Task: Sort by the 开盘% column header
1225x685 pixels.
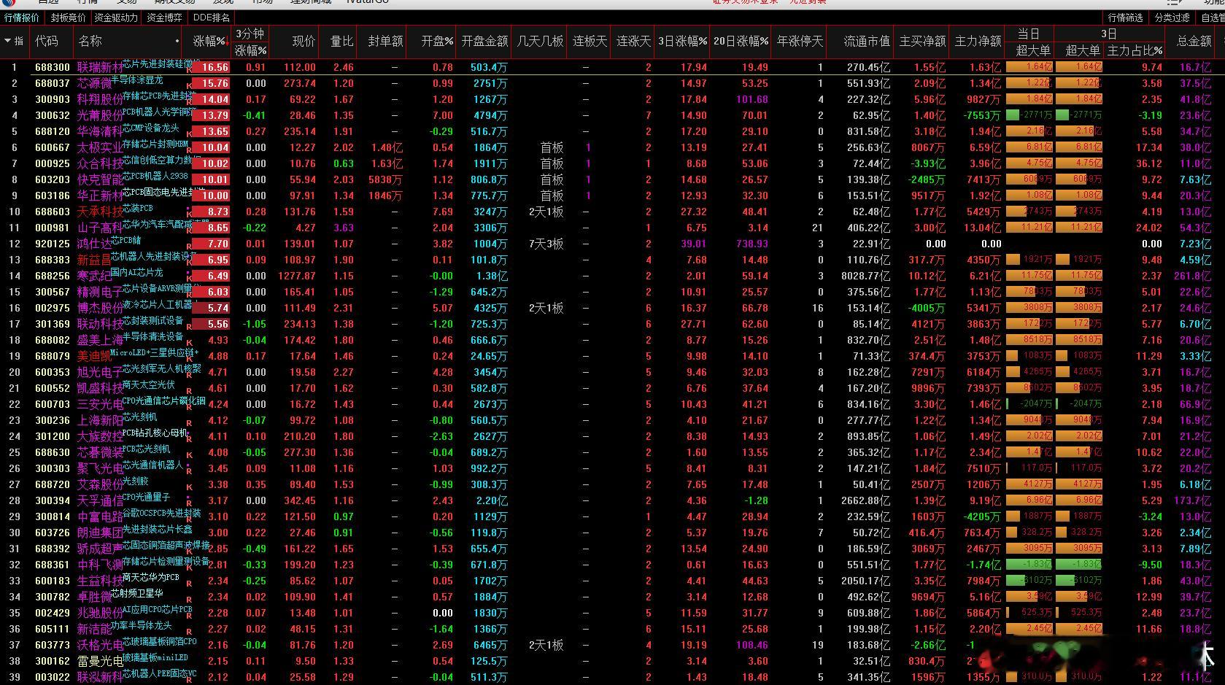Action: [437, 42]
